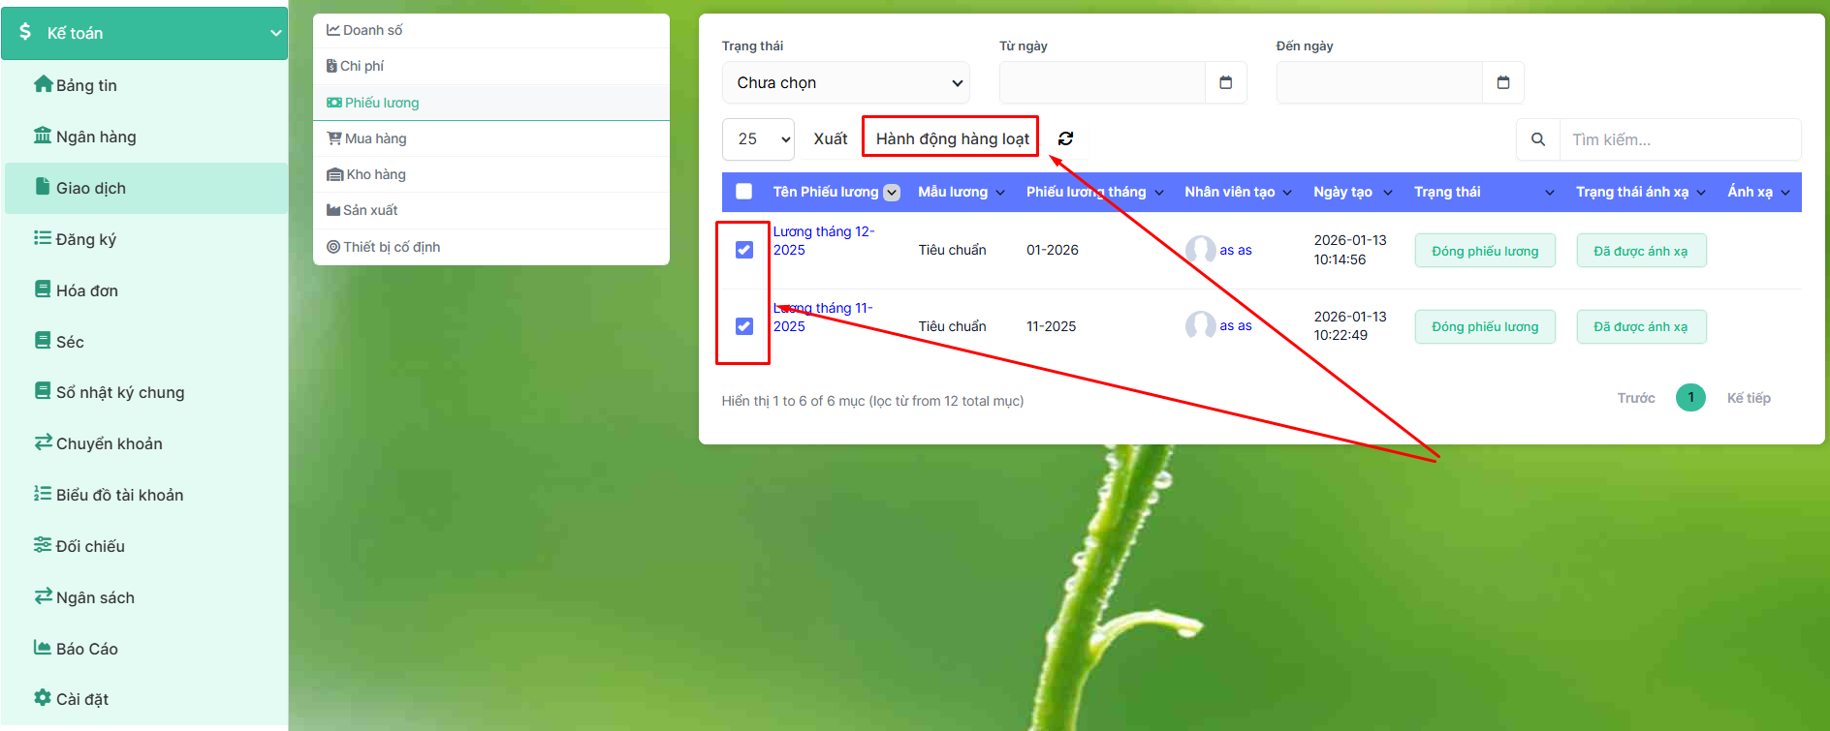The width and height of the screenshot is (1830, 731).
Task: Click the refresh table icon
Action: [x=1065, y=138]
